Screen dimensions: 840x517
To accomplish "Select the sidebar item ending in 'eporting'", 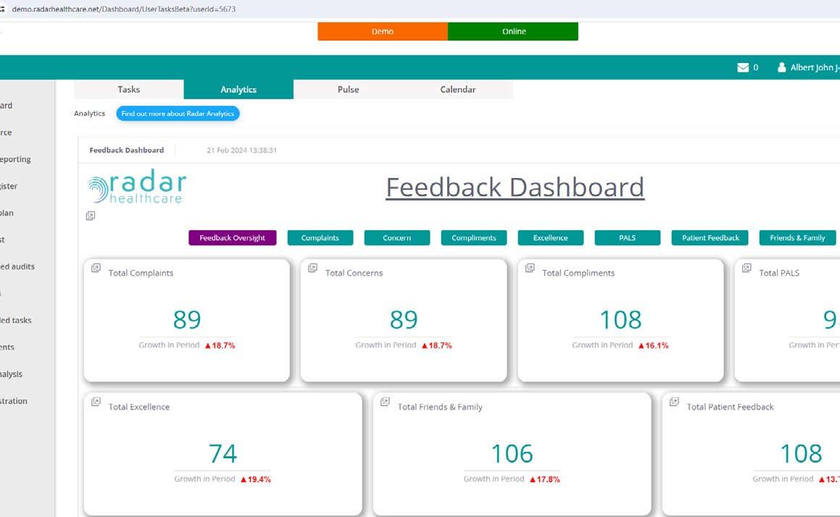I will tap(15, 159).
